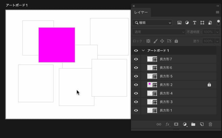This screenshot has height=138, width=222.
Task: Click the 長方形 6 layer thumbnail
Action: [x=152, y=68]
